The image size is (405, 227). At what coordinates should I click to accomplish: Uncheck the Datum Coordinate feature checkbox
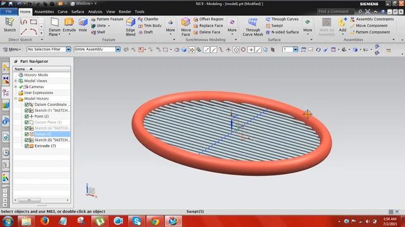point(27,105)
